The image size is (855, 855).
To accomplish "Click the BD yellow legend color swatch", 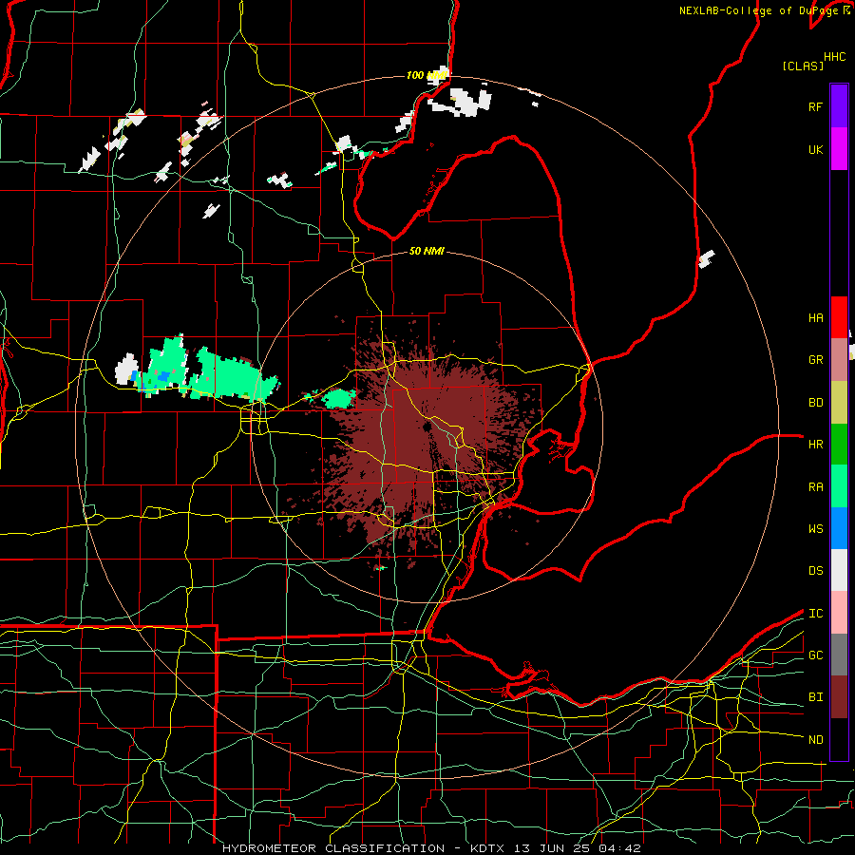I will click(x=839, y=403).
